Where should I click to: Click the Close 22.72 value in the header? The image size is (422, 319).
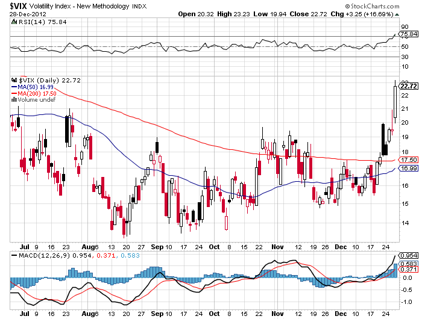[x=308, y=14]
